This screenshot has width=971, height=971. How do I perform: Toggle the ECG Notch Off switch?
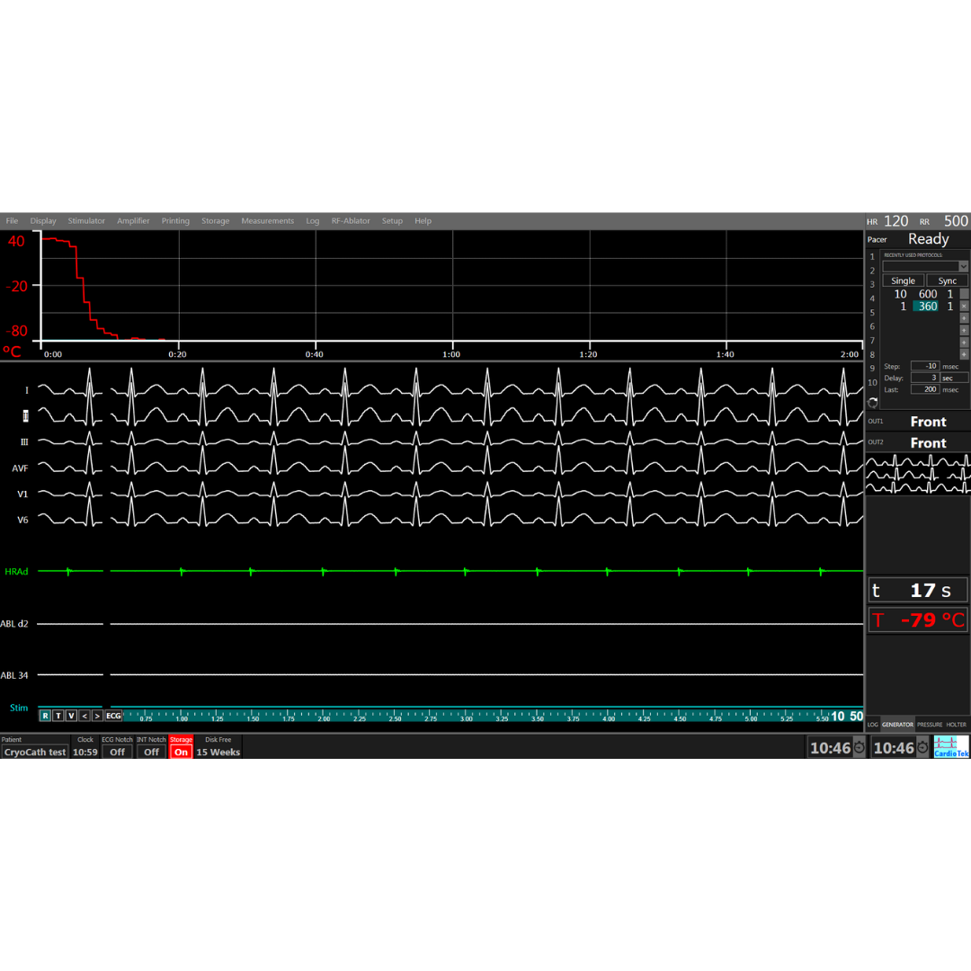tap(117, 752)
